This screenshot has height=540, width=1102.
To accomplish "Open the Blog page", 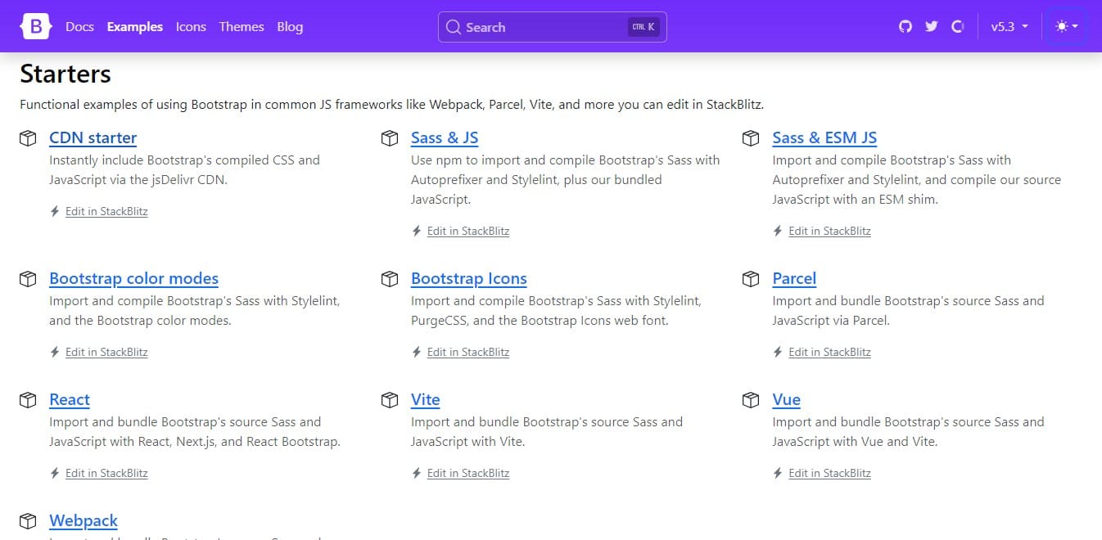I will coord(290,27).
